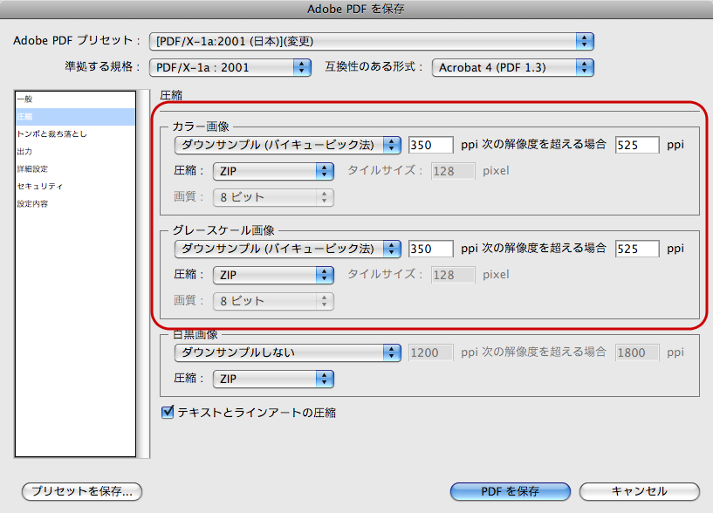713x513 pixels.
Task: Open the 準拠する規格 PDF/X-1a dropdown
Action: pos(230,67)
